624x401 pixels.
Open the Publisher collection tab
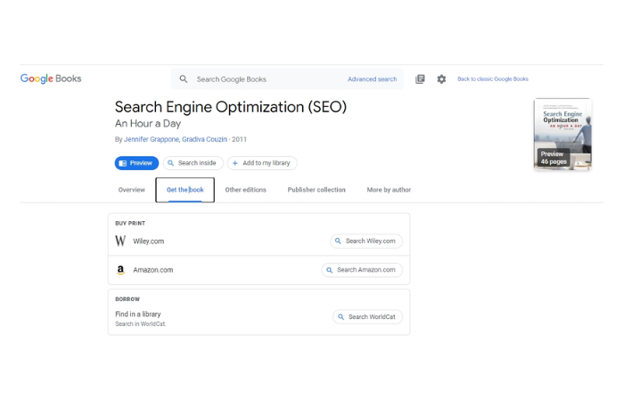316,190
